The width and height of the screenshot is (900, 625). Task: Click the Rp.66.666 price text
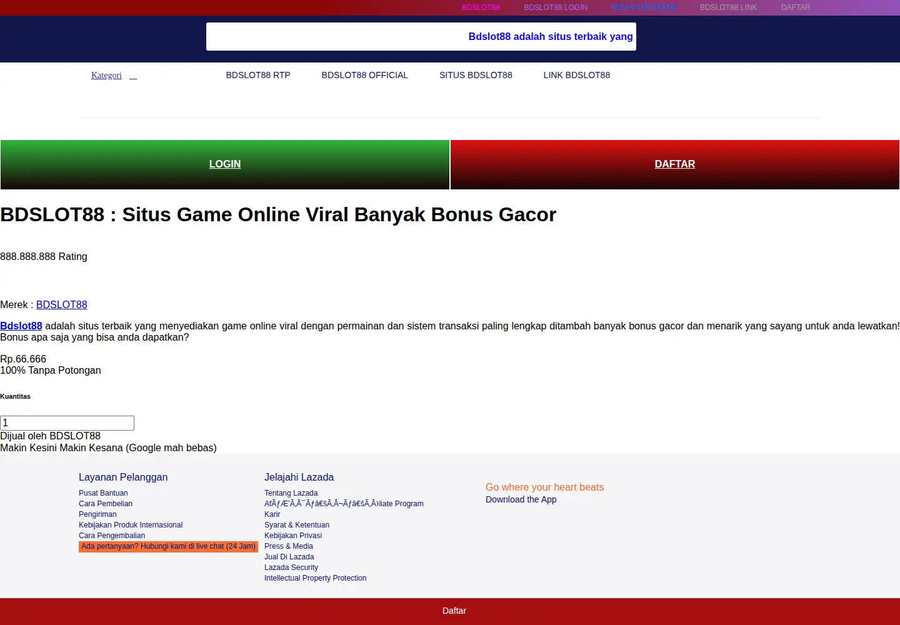coord(23,359)
